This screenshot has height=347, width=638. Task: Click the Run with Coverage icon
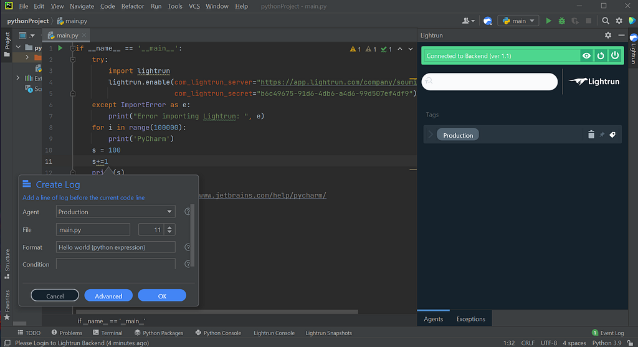coord(575,21)
